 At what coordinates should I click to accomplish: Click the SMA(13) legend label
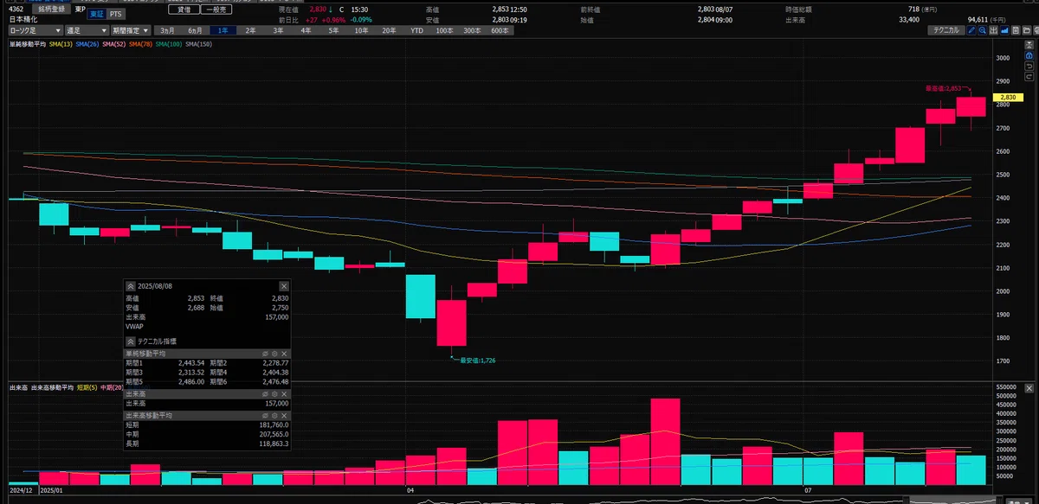click(x=61, y=44)
